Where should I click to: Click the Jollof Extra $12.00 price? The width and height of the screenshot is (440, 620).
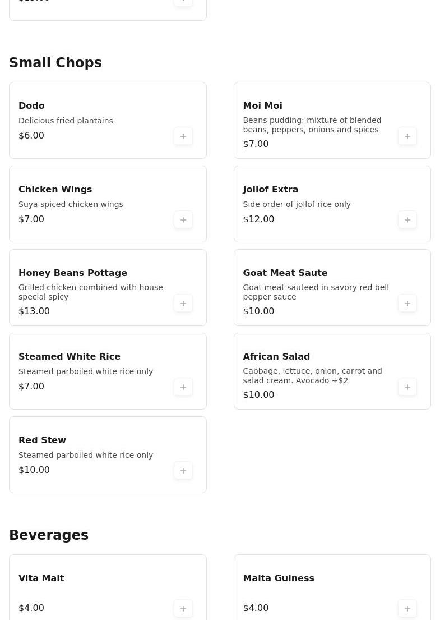[258, 219]
